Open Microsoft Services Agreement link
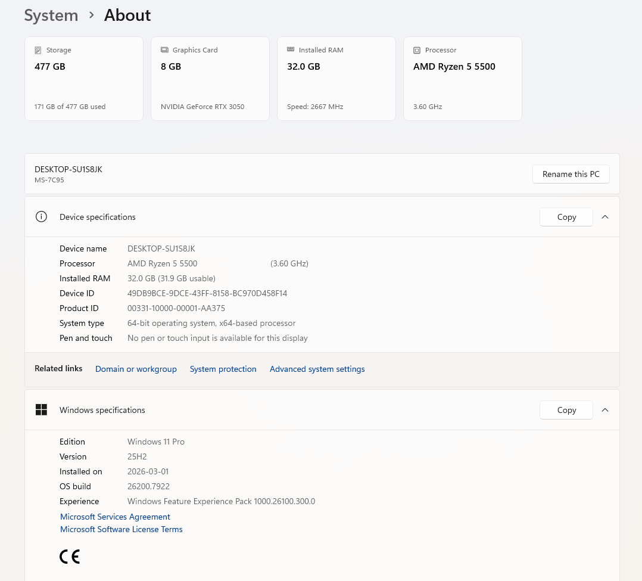Viewport: 642px width, 581px height. tap(115, 517)
